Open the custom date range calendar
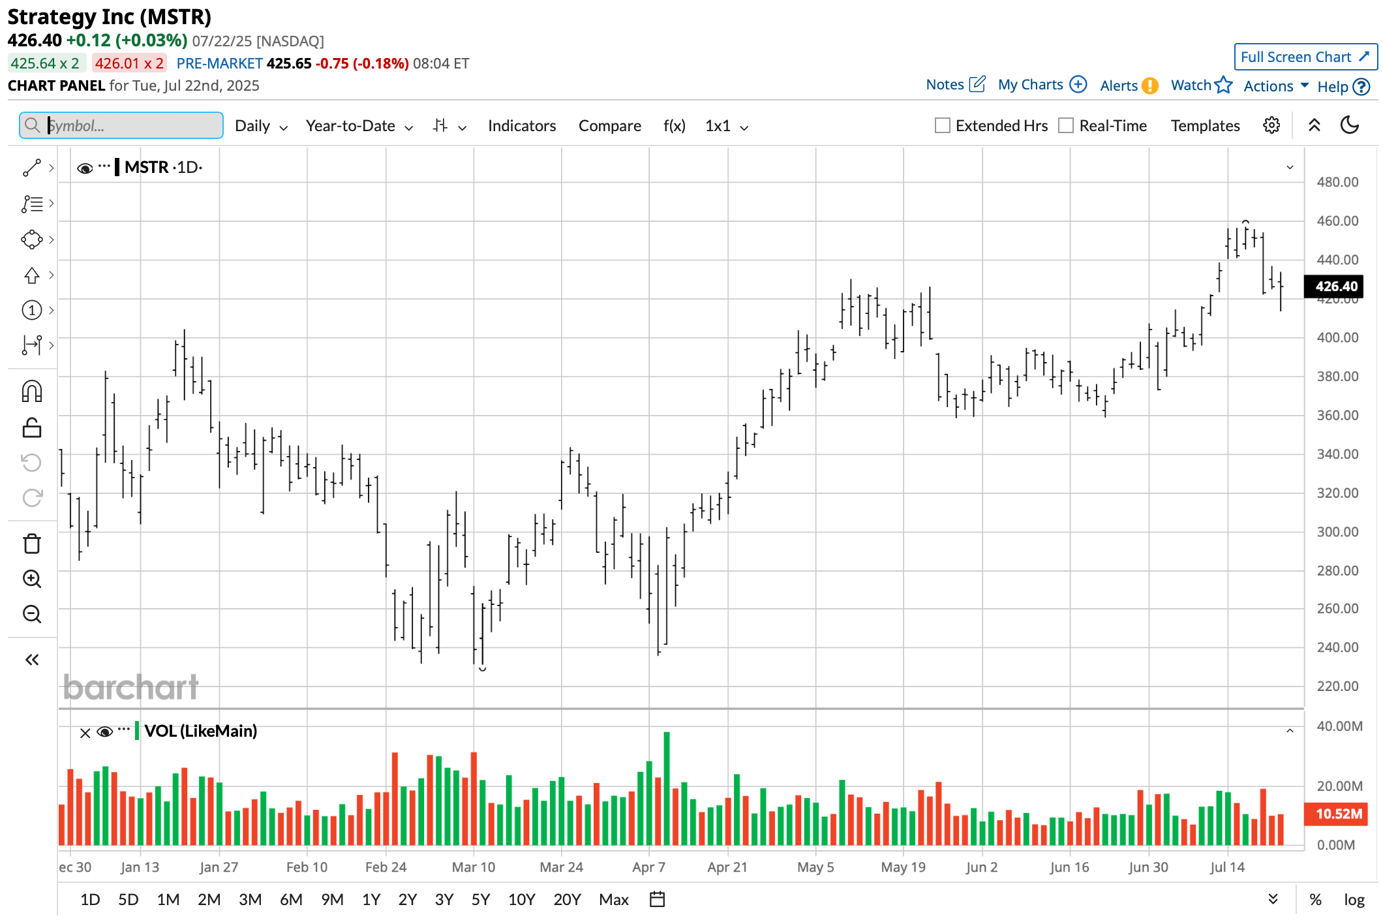Viewport: 1383px width, 924px height. [658, 899]
